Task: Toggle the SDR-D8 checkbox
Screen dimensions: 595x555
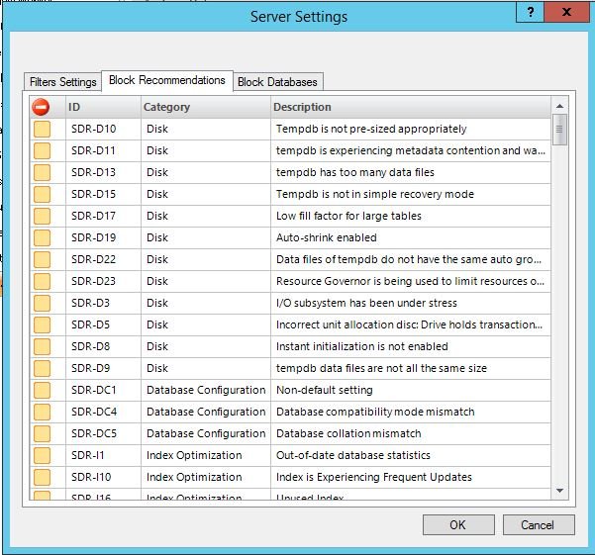Action: (42, 346)
